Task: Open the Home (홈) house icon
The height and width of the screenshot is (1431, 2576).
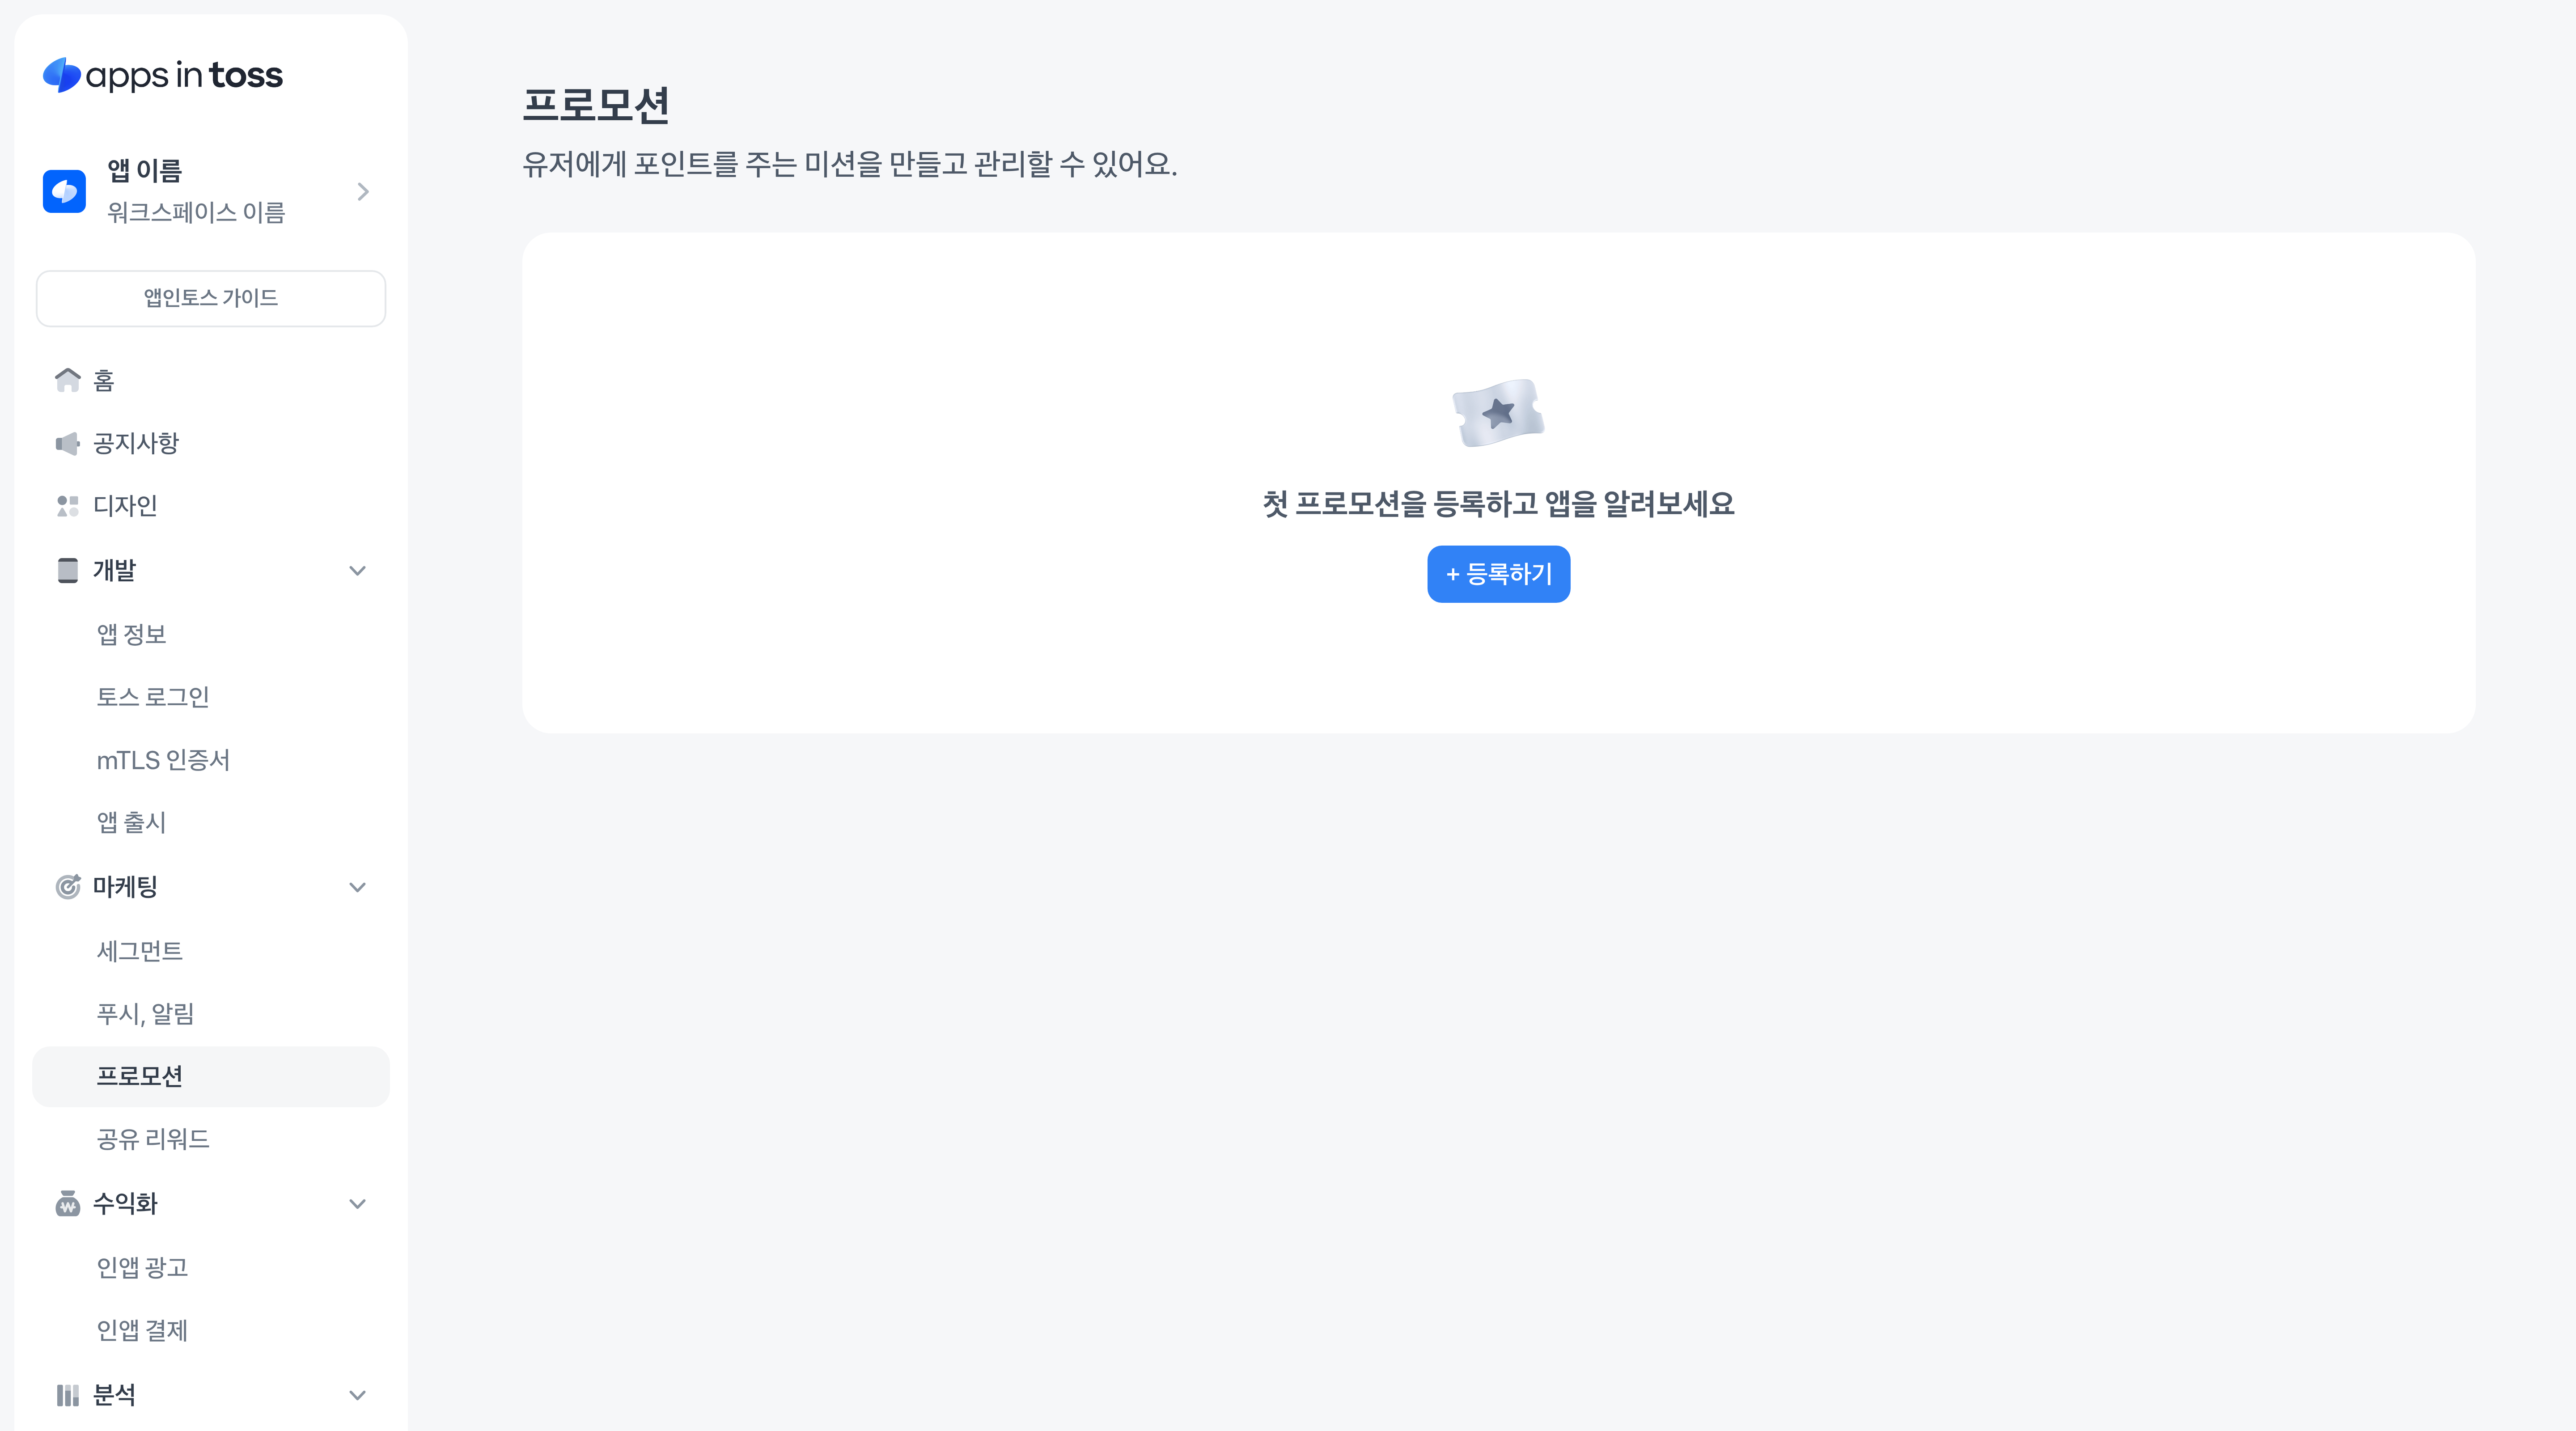Action: tap(67, 380)
